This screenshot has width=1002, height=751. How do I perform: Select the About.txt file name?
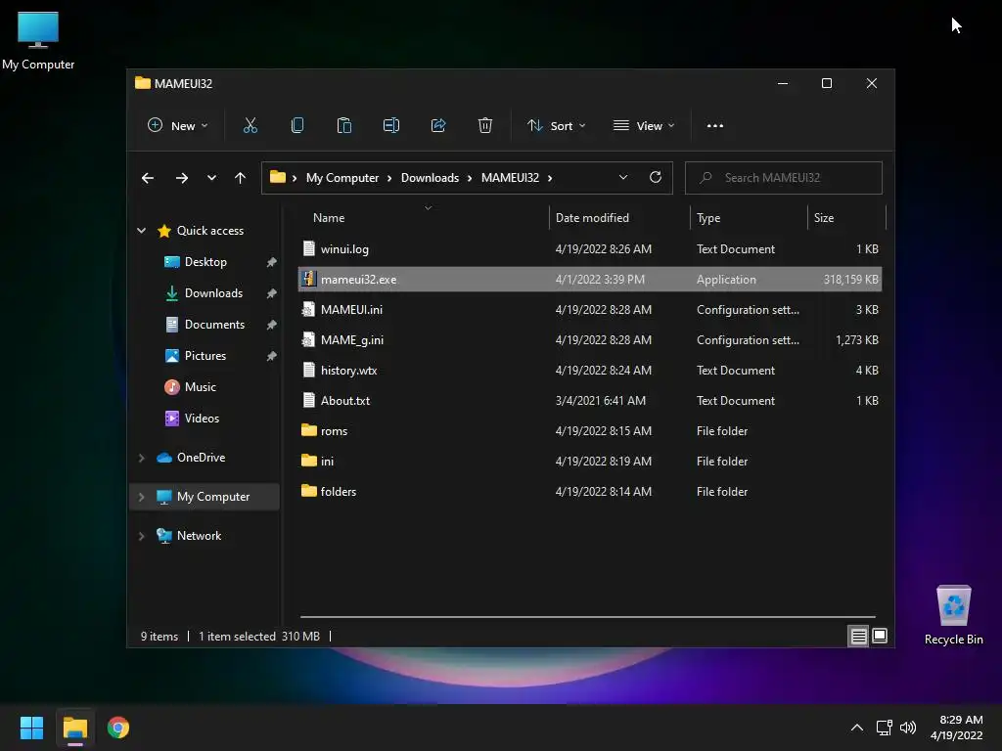click(x=345, y=400)
